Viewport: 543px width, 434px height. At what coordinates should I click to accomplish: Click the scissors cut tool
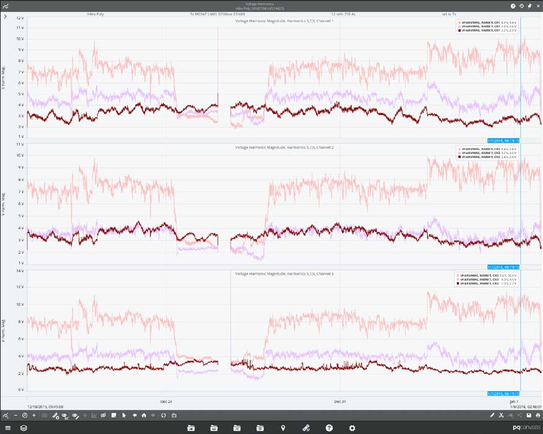501,415
